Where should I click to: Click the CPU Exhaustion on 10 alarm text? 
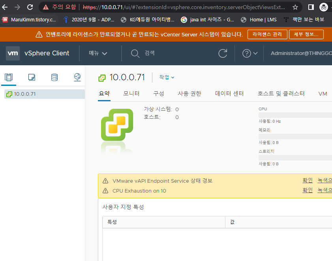pos(139,191)
